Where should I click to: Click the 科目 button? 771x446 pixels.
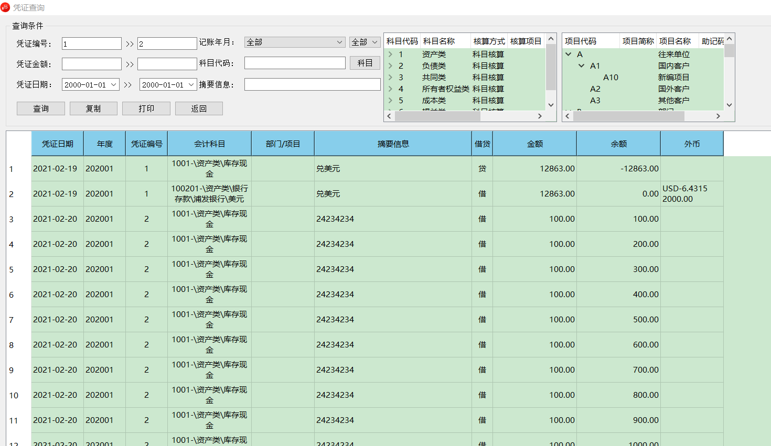365,63
